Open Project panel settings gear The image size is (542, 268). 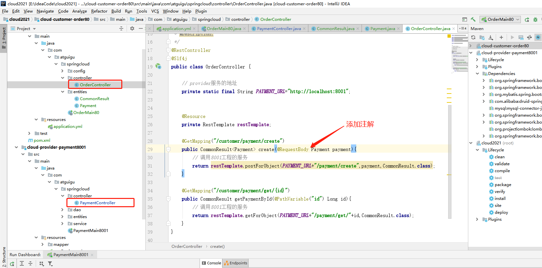[132, 28]
